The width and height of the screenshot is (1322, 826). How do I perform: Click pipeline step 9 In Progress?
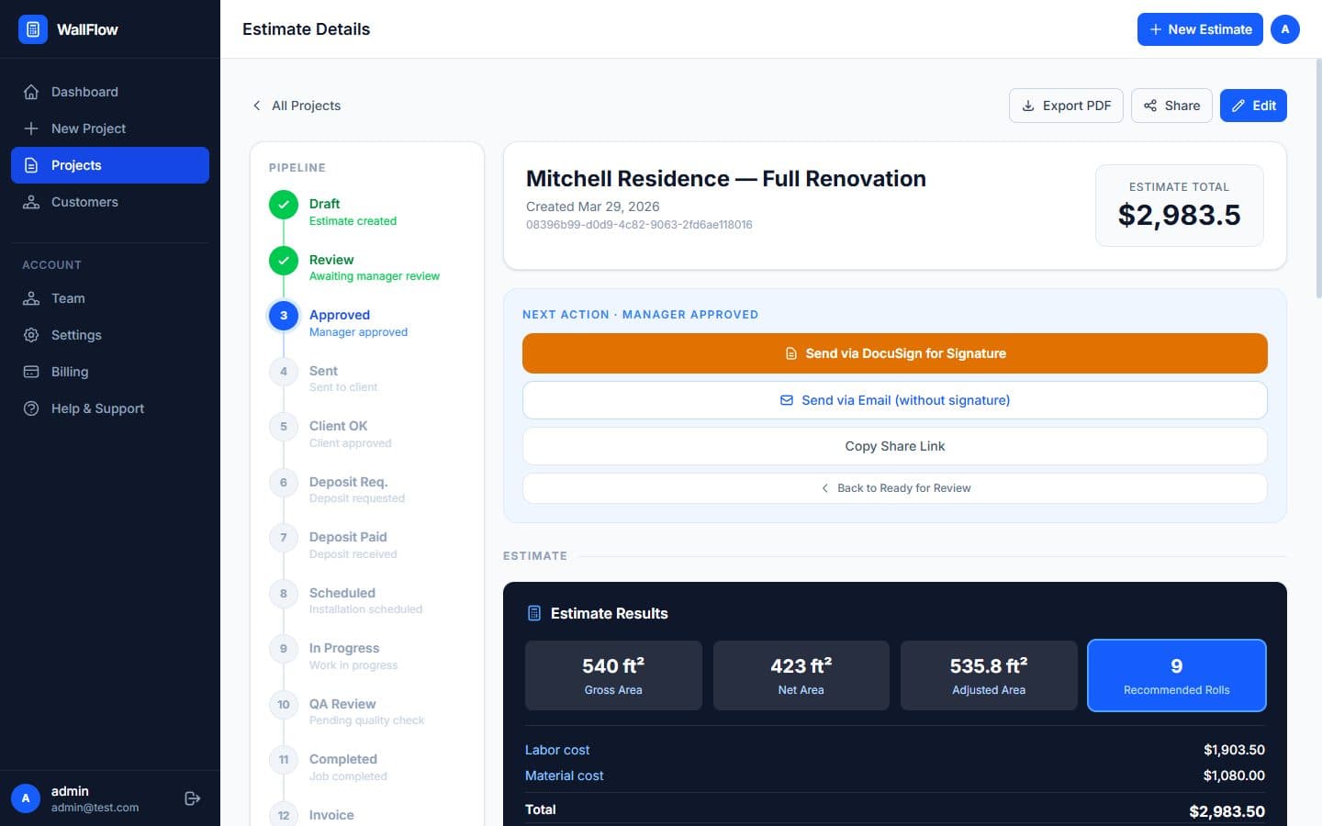(x=284, y=649)
